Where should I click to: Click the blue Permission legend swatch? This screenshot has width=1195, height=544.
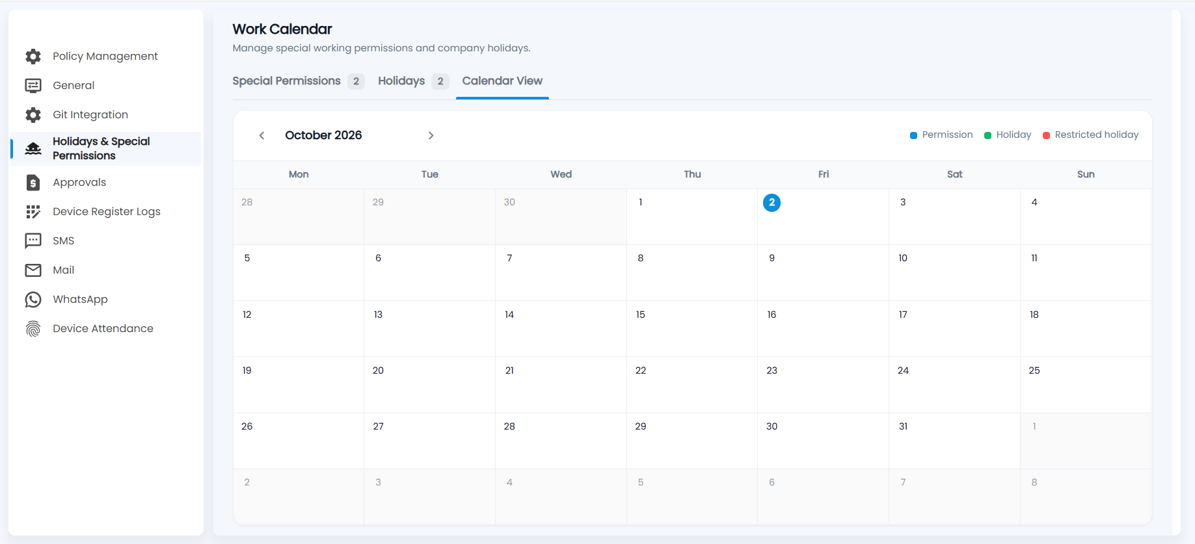(913, 135)
